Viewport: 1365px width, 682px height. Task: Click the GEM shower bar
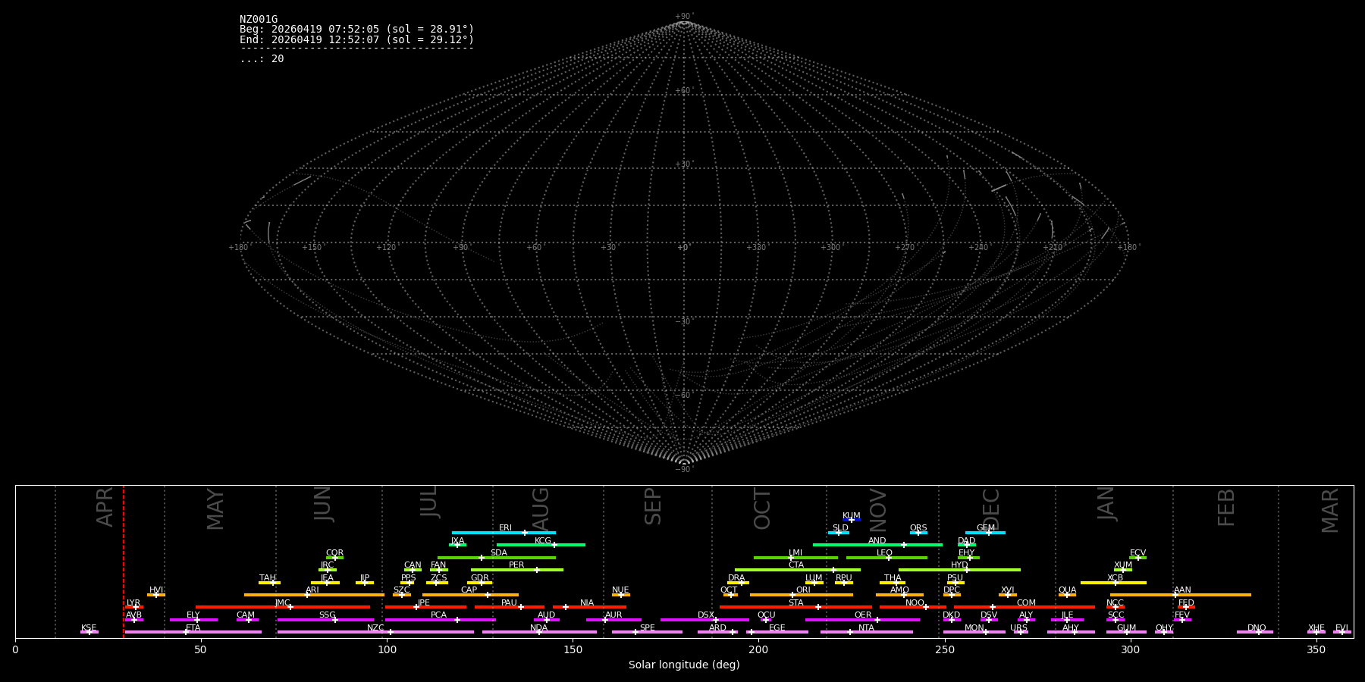click(x=985, y=533)
